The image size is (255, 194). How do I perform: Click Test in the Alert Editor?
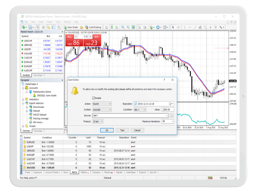[x=122, y=130]
